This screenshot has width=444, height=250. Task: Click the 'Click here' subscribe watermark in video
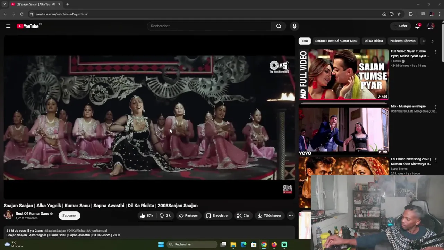tap(288, 189)
